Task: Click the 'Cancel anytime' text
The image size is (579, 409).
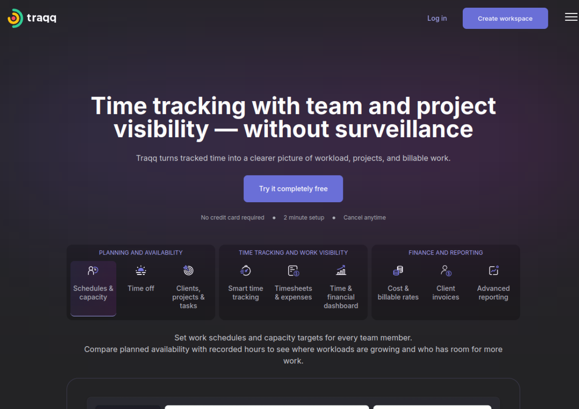Action: click(365, 218)
